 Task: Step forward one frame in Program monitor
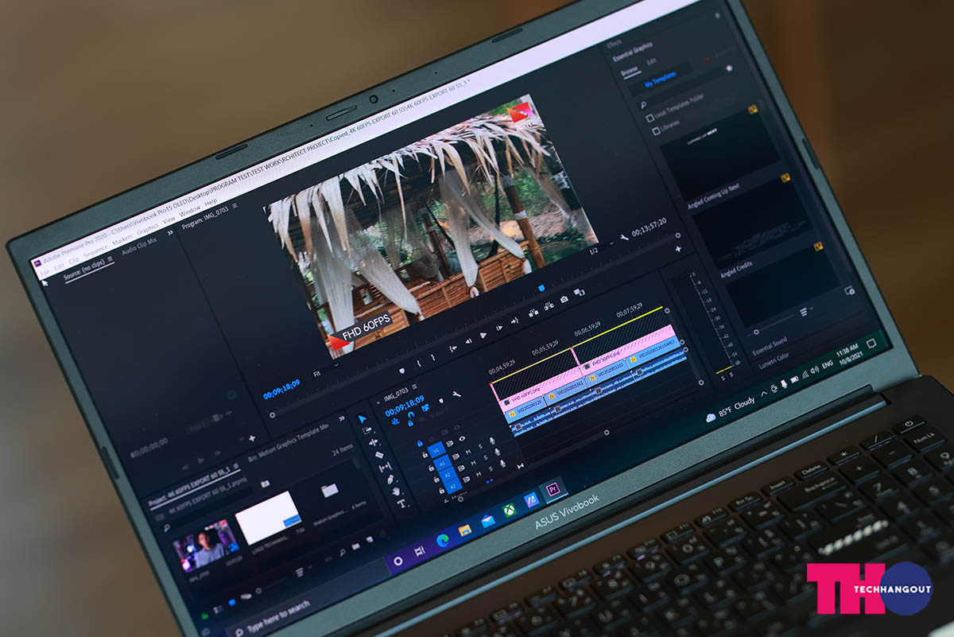pos(499,328)
